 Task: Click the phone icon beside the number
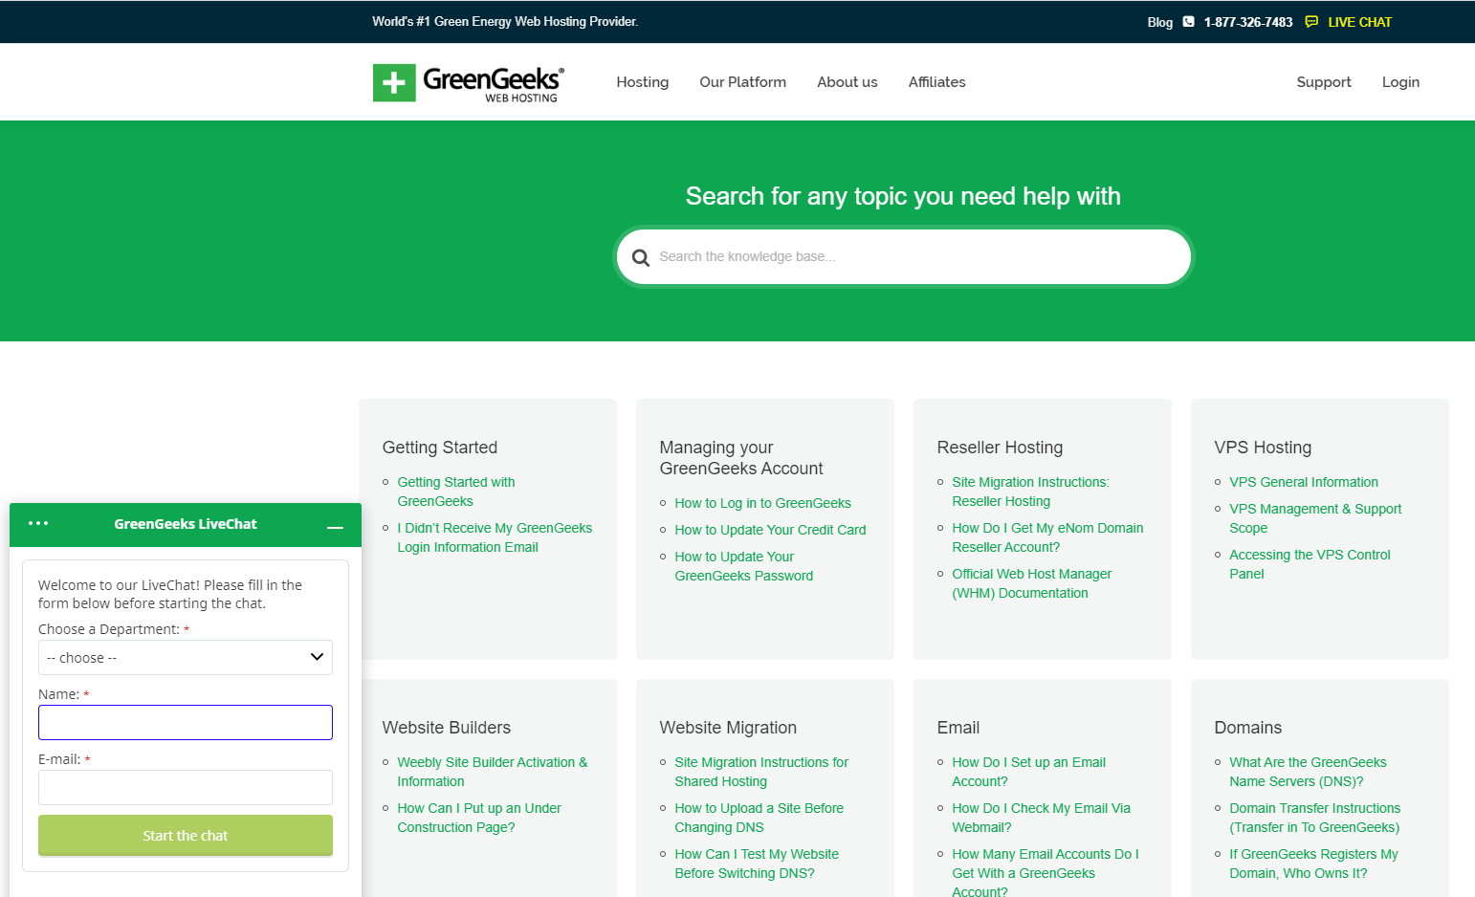pyautogui.click(x=1188, y=22)
